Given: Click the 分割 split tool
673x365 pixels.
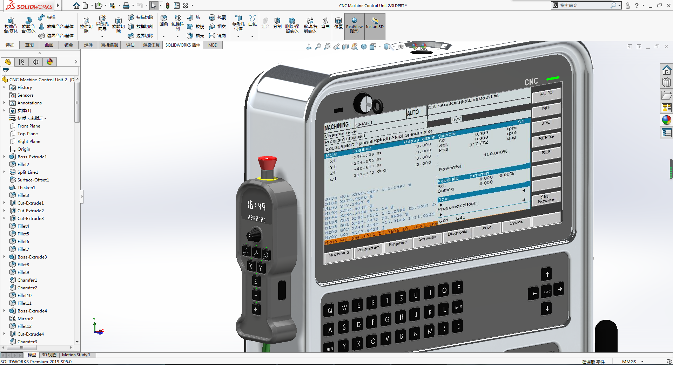Looking at the screenshot, I should coord(277,23).
